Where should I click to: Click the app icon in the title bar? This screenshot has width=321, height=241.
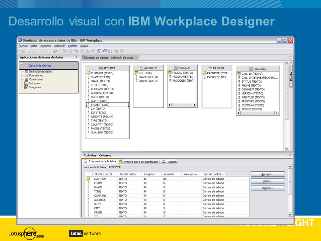coord(20,40)
